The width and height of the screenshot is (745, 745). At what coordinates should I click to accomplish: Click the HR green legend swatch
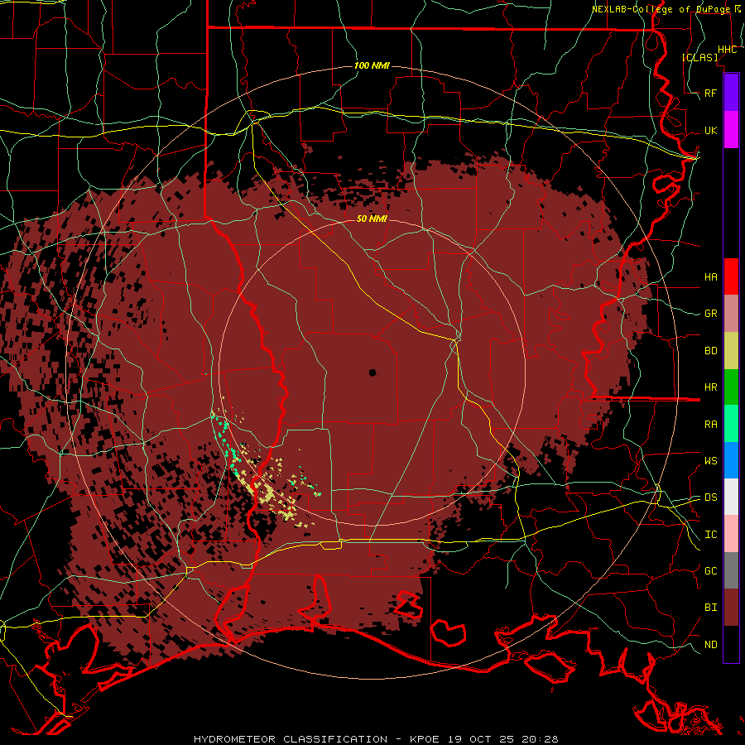click(731, 387)
